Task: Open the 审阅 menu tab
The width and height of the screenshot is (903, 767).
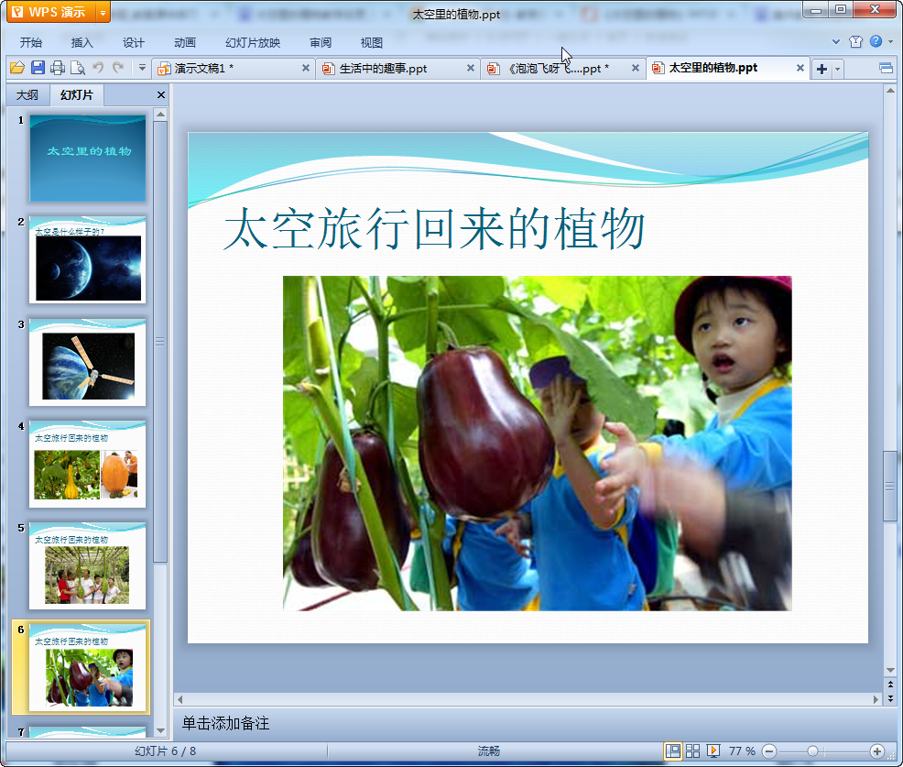Action: (x=321, y=43)
